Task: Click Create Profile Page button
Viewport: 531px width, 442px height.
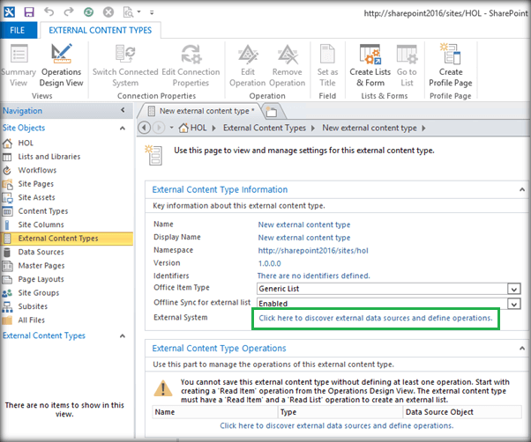Action: (451, 65)
